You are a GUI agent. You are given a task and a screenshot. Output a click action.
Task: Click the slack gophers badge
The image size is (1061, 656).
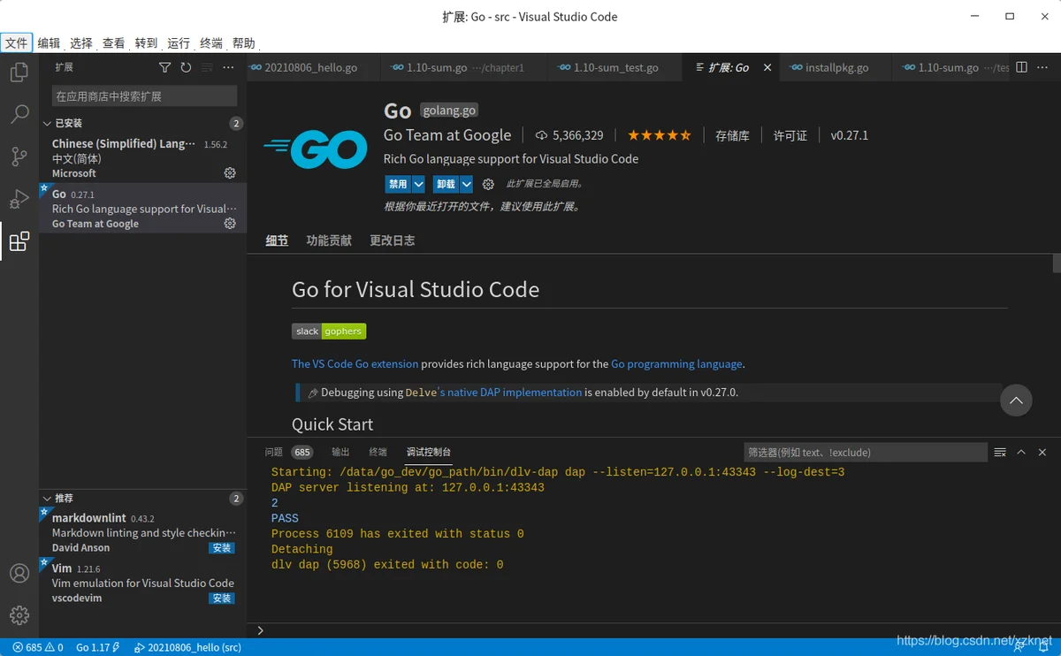click(329, 332)
